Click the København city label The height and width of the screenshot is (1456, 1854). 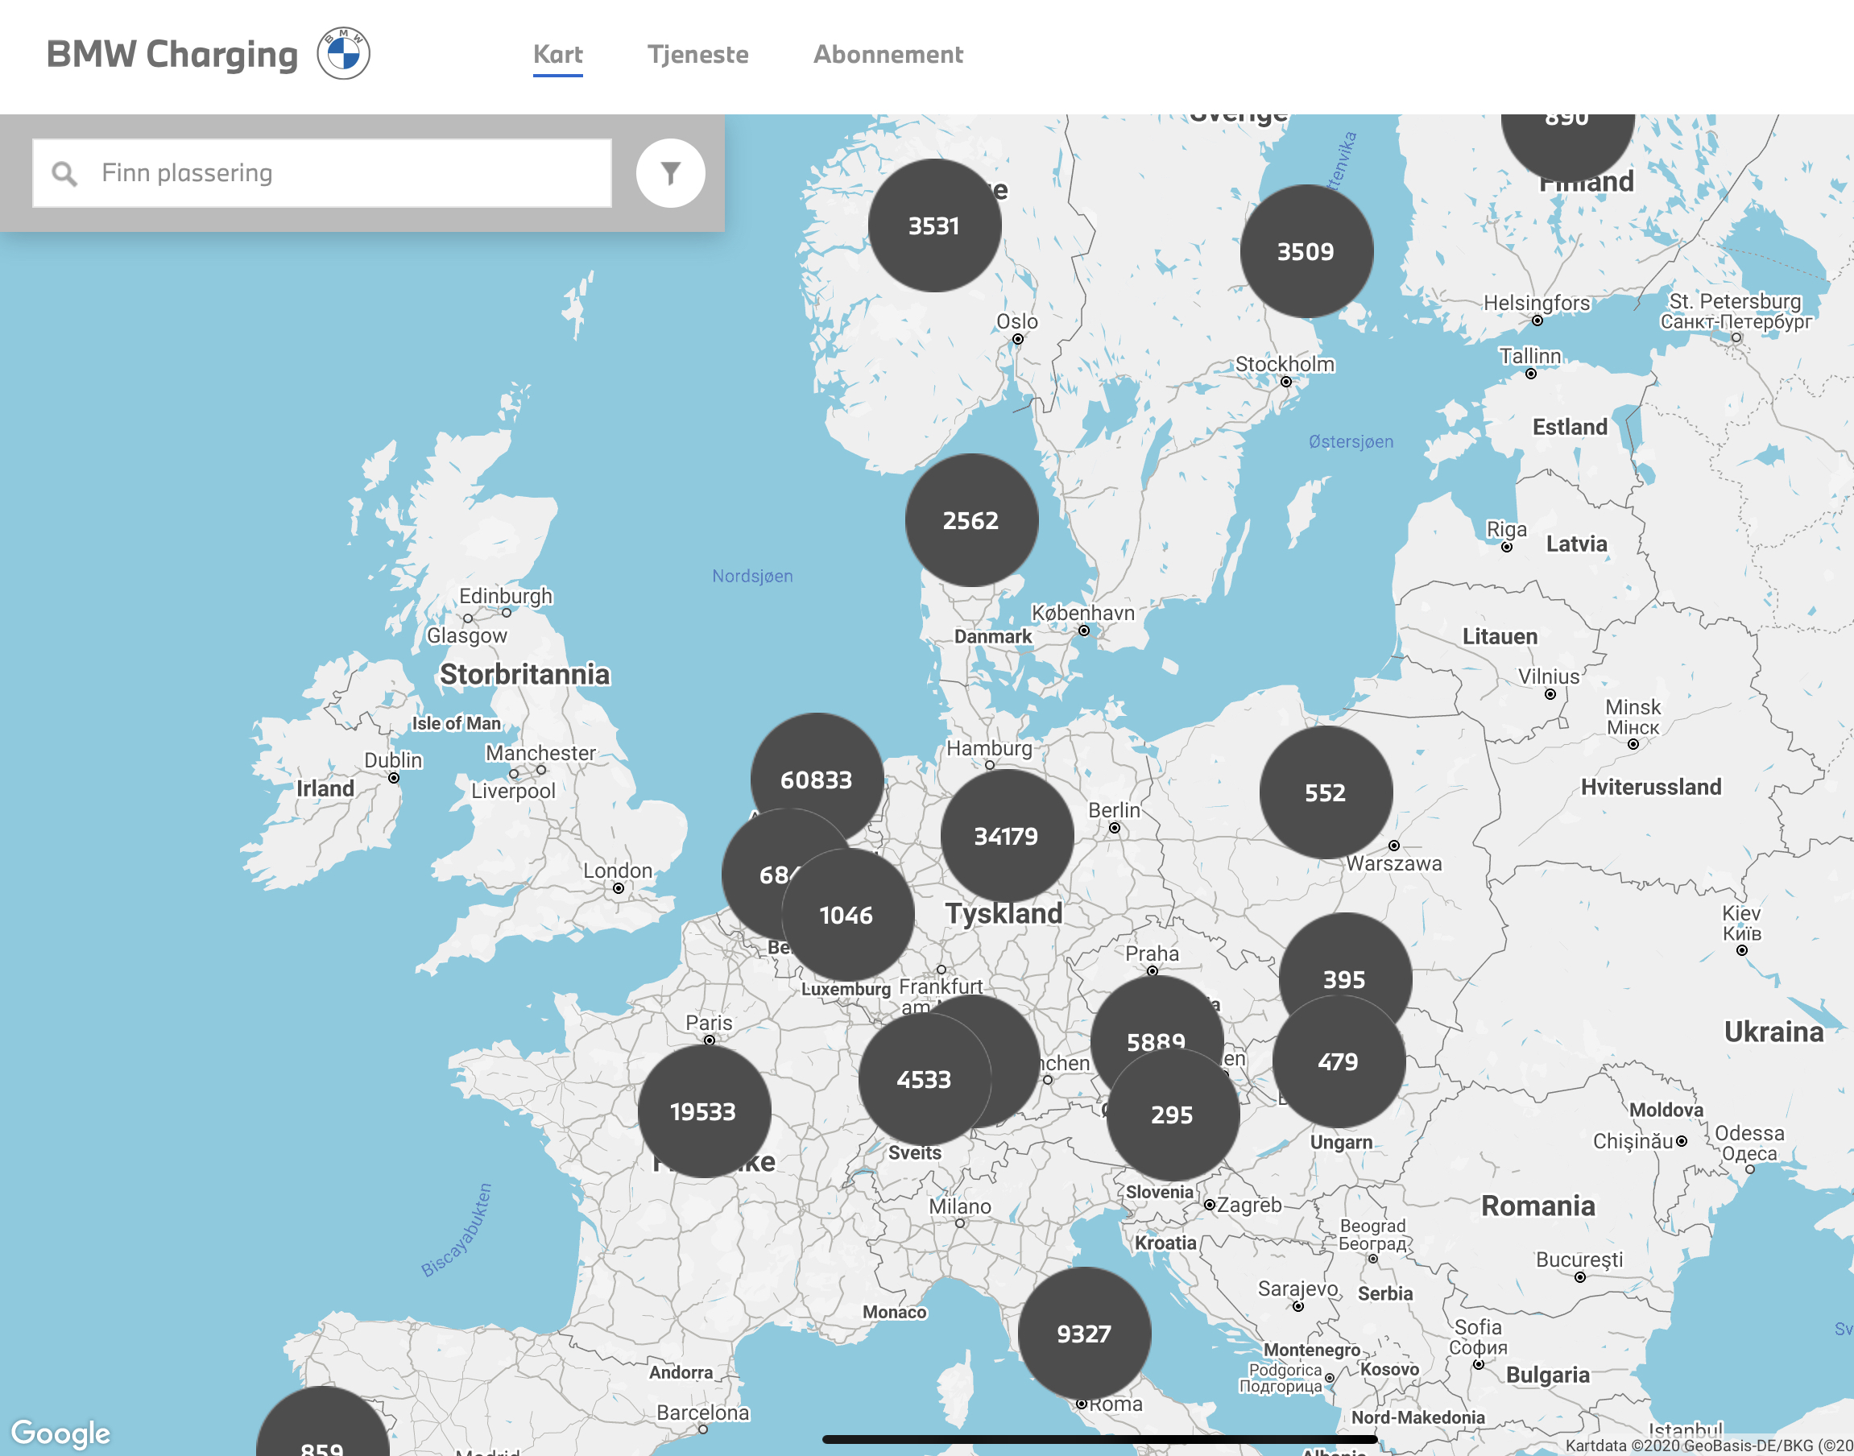tap(1083, 612)
